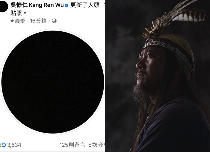Image resolution: width=210 pixels, height=152 pixels.
Task: Click the partially visible emoji reaction icon
Action: tap(1, 145)
